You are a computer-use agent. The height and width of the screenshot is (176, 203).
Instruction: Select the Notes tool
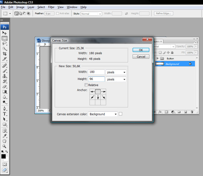click(x=5, y=131)
